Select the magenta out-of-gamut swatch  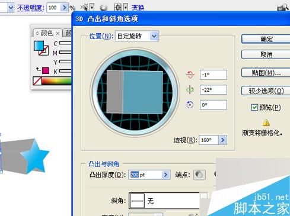46,70
